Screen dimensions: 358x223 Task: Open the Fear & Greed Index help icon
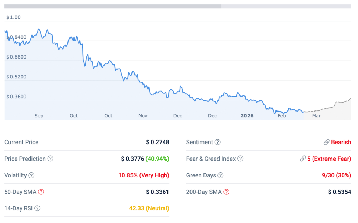(240, 159)
